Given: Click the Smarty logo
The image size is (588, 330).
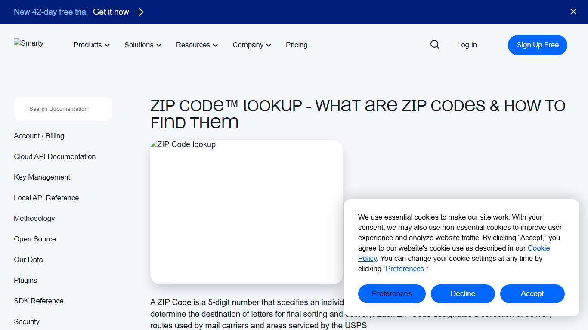Looking at the screenshot, I should pyautogui.click(x=28, y=43).
